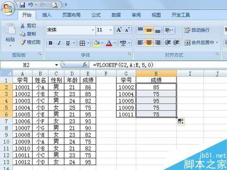This screenshot has height=170, width=227.
Task: Select column A header
Action: point(23,73)
